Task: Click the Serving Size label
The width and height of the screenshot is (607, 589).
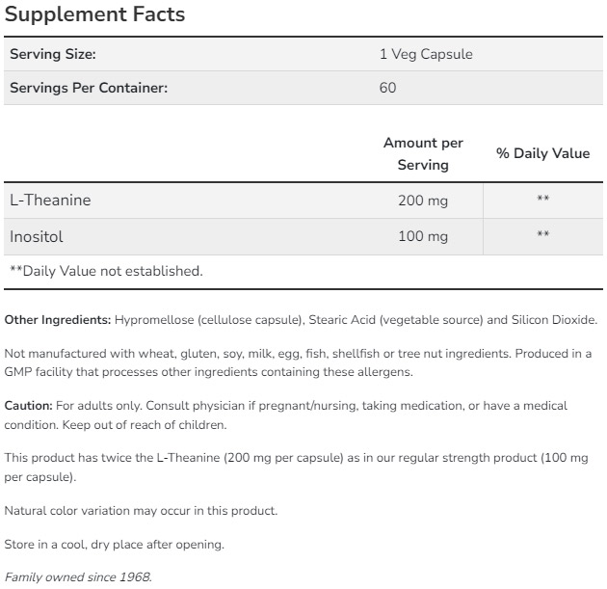Action: point(53,54)
